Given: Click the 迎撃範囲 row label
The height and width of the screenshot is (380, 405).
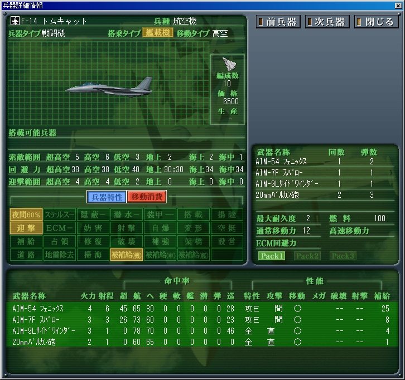Looking at the screenshot, I should click(25, 182).
